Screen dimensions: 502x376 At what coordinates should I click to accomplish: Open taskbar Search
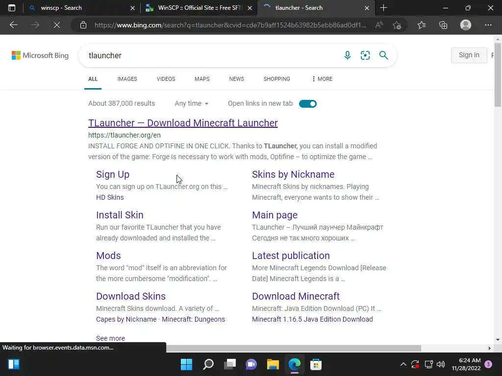click(208, 364)
